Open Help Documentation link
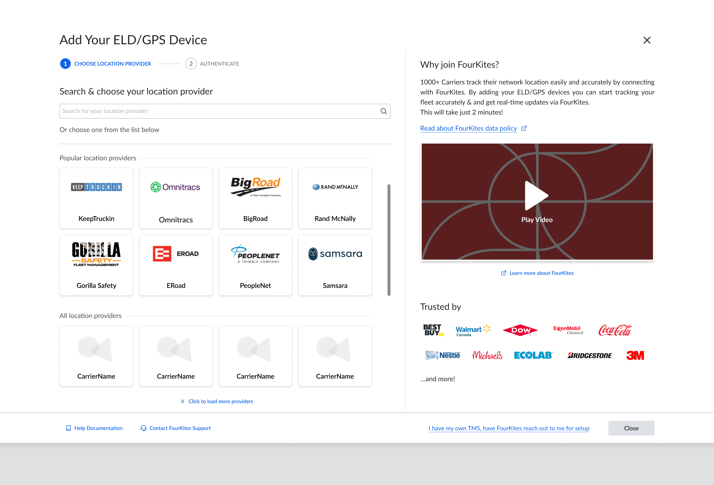The height and width of the screenshot is (485, 714). [x=98, y=428]
